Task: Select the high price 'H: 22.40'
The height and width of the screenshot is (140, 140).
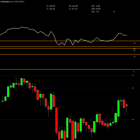Action: pos(73,6)
